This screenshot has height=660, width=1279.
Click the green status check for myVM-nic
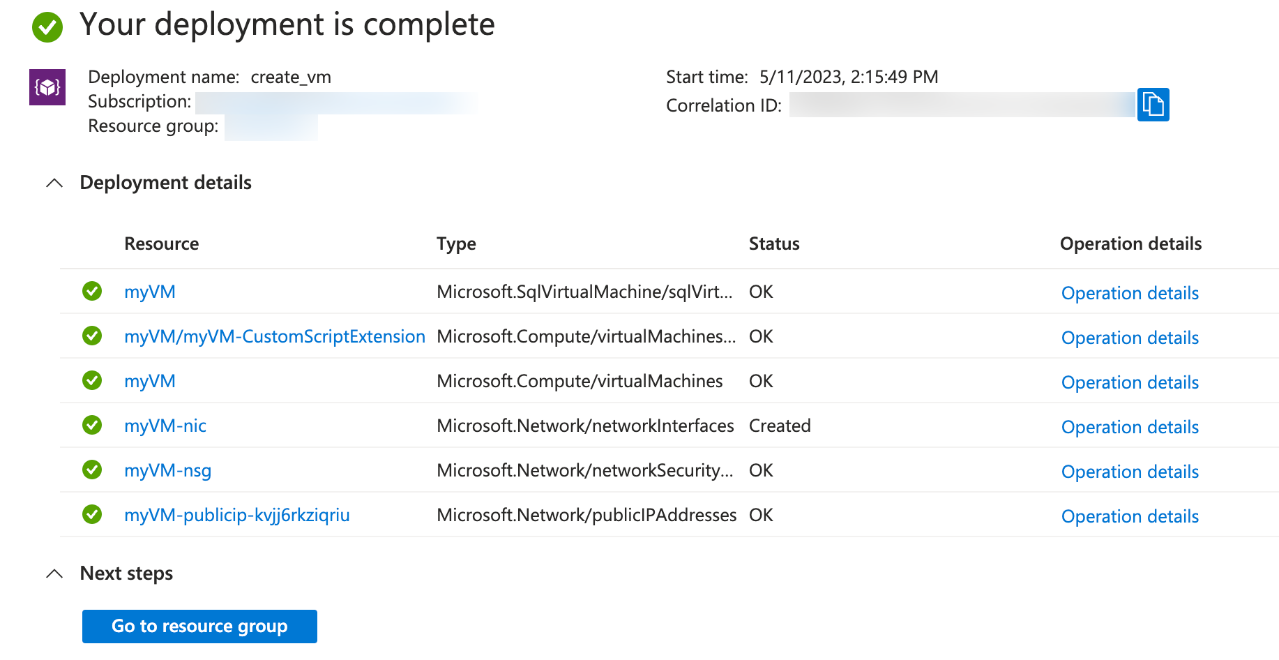92,425
